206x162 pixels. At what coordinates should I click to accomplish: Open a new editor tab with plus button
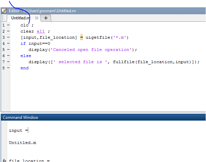(46, 18)
